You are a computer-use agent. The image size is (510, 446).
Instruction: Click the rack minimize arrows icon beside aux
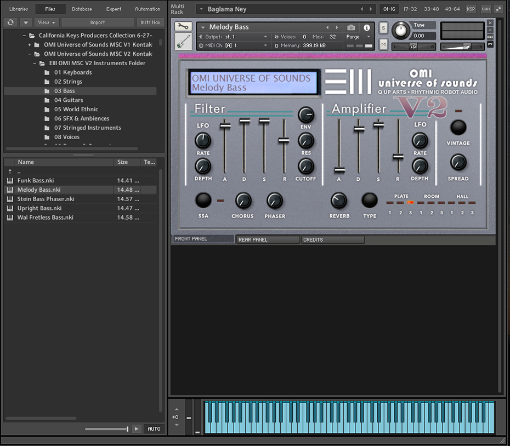498,9
